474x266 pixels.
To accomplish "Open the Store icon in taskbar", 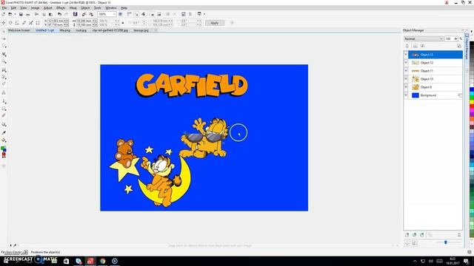I will click(x=66, y=261).
